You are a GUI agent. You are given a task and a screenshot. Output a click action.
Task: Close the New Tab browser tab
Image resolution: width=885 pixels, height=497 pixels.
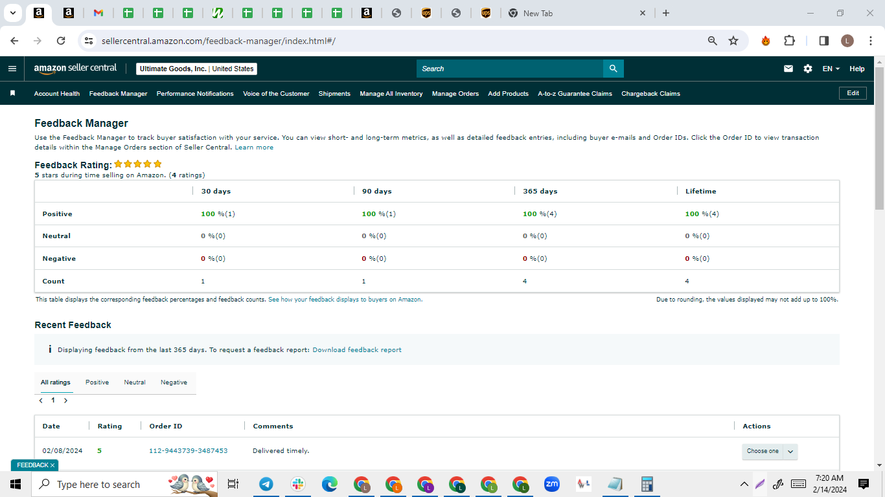[x=643, y=13]
